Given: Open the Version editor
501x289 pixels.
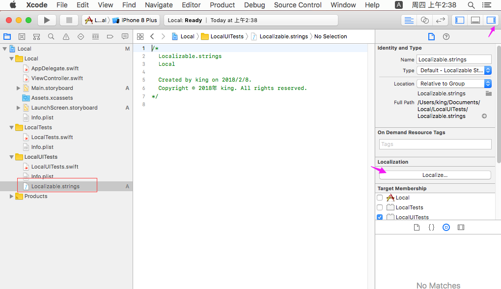Looking at the screenshot, I should (x=440, y=20).
